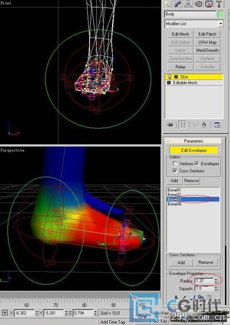
Task: Click the MeshSmooth button
Action: coord(208,50)
